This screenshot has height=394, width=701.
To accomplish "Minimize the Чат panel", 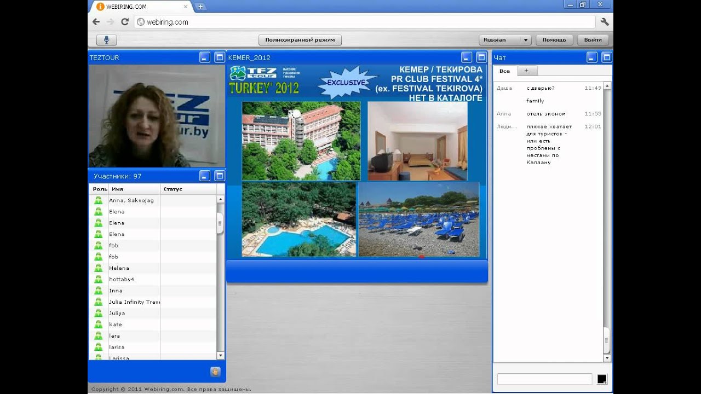I will 592,57.
